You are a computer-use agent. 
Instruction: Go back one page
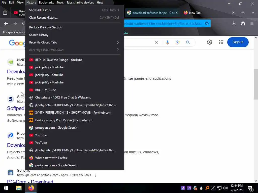6,23
